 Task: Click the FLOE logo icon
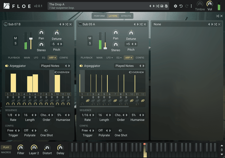pos(6,6)
